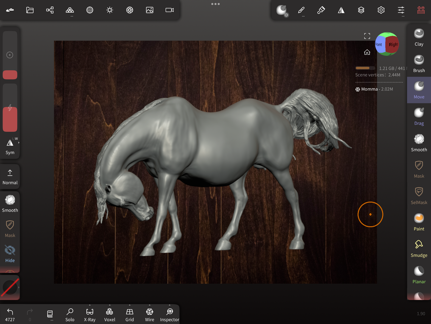Select the Drag tool
This screenshot has width=431, height=324.
[x=419, y=117]
